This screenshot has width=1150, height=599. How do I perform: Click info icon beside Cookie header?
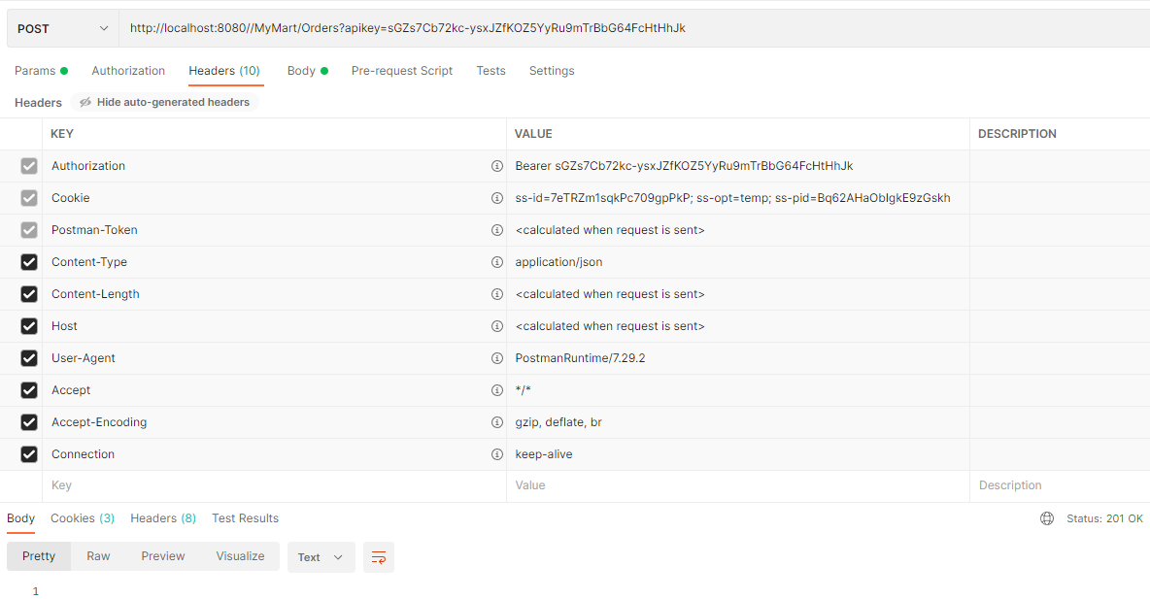coord(497,198)
